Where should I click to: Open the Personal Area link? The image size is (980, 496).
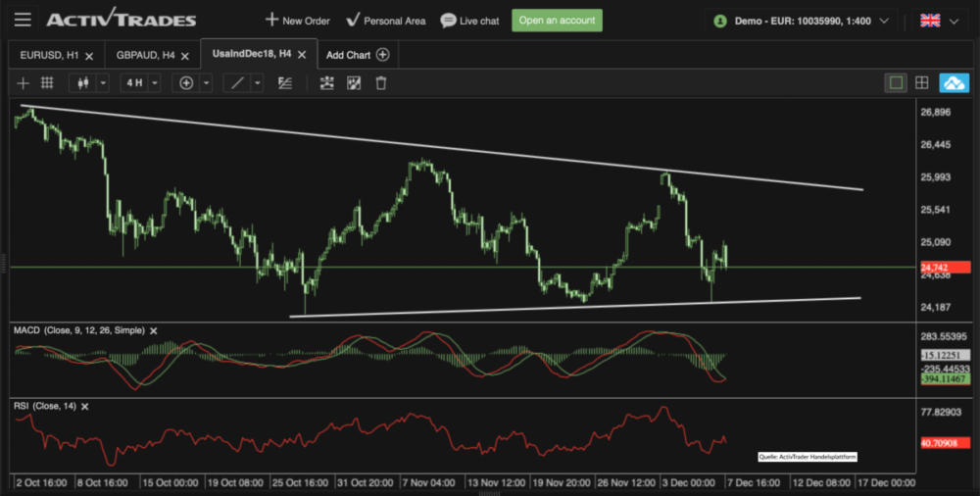click(385, 21)
